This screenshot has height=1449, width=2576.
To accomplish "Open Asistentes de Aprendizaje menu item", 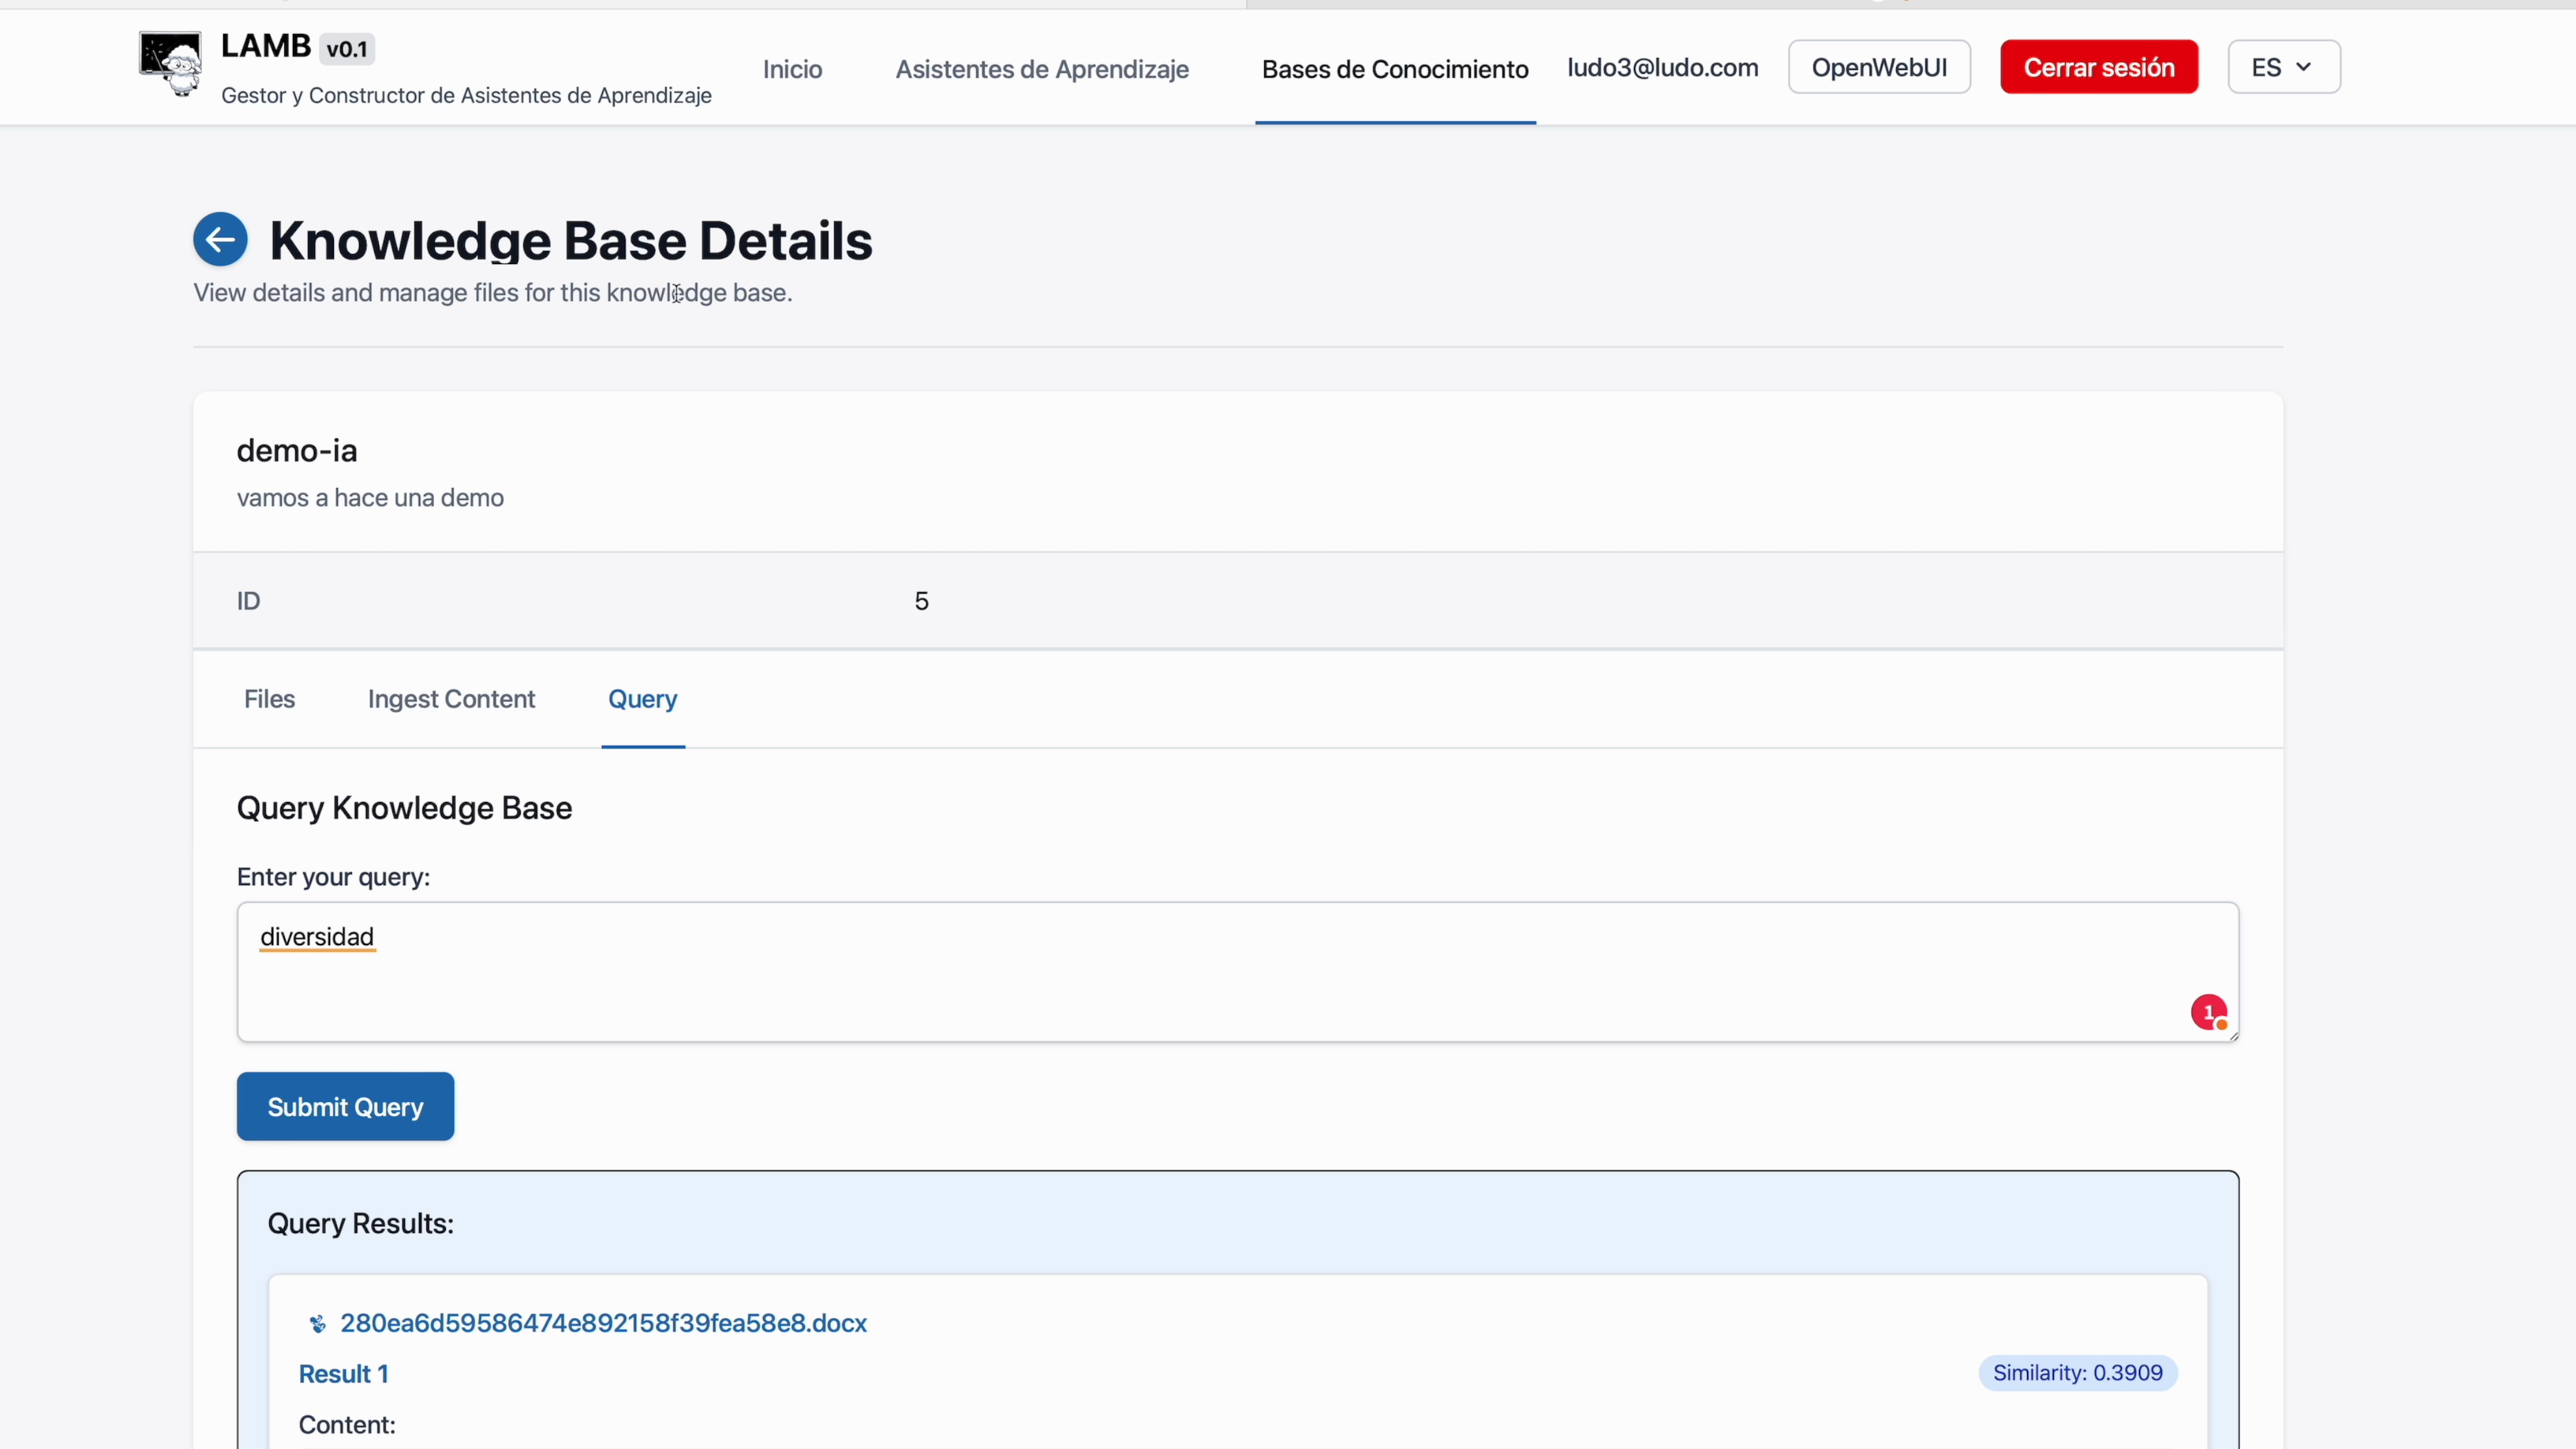I will click(x=1041, y=69).
